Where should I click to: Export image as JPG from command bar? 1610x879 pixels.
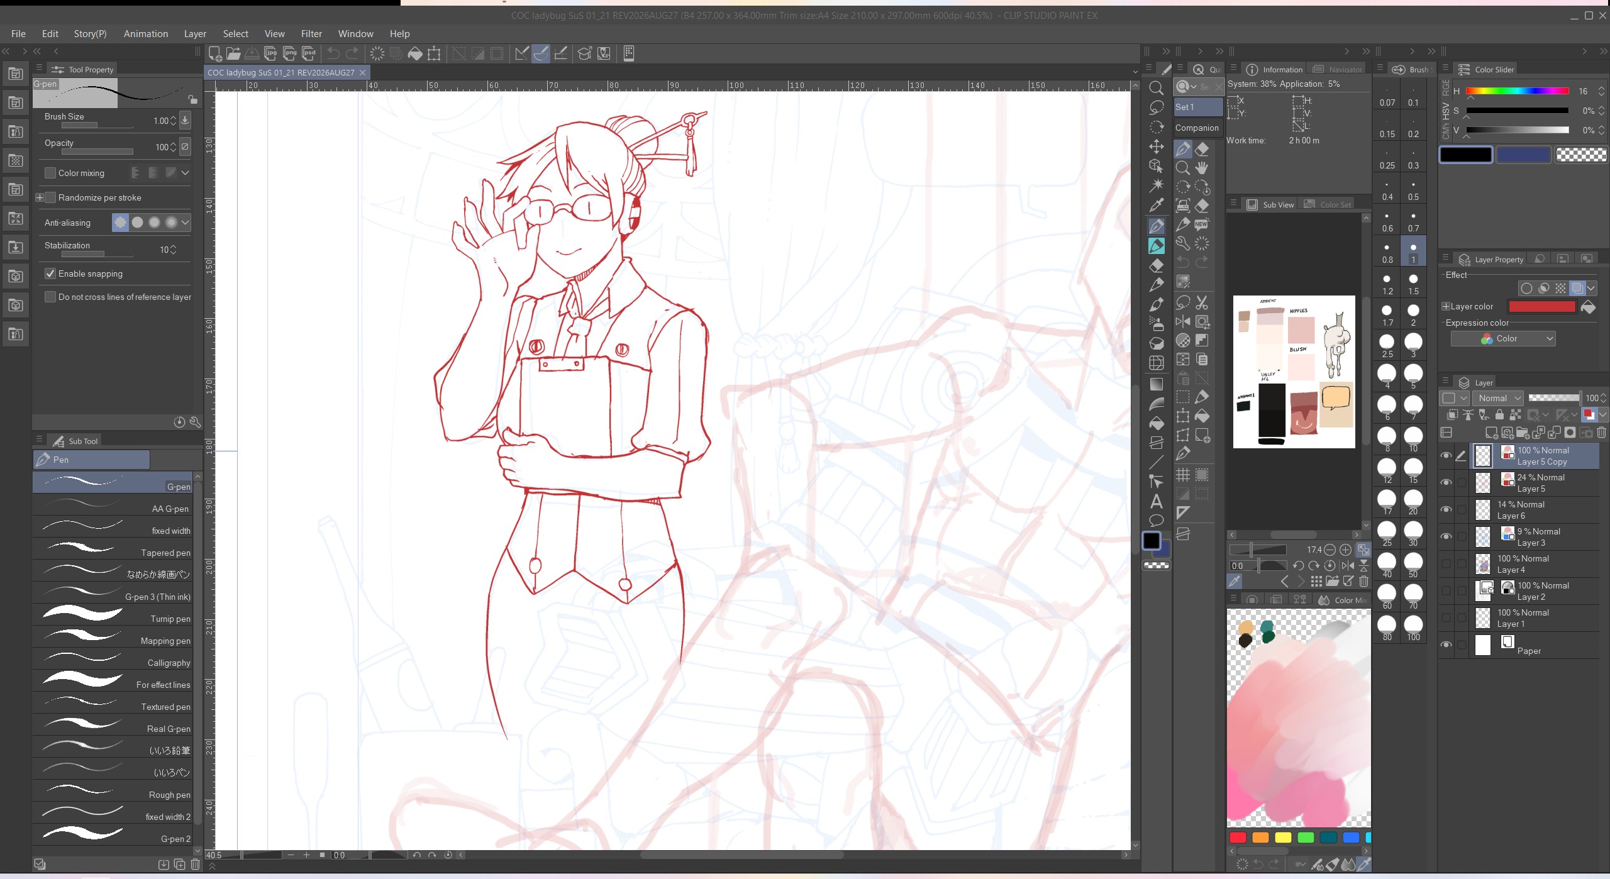point(271,53)
